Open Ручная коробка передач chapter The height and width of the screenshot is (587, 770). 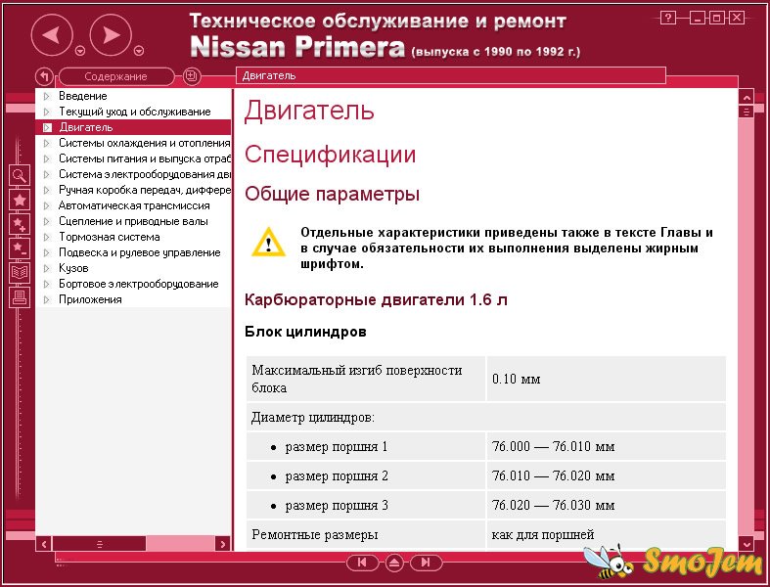(x=145, y=190)
